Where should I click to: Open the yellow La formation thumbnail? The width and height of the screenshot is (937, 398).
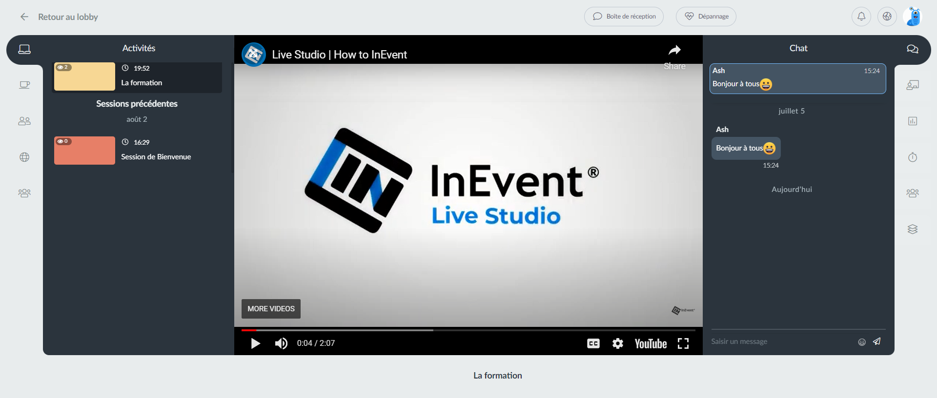[x=84, y=76]
